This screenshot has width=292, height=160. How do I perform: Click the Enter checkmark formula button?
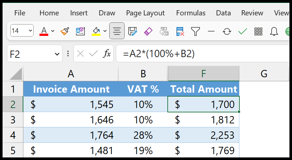(93, 54)
